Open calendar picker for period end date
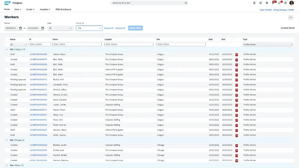Viewport: 299px width, 168px height. click(43, 28)
